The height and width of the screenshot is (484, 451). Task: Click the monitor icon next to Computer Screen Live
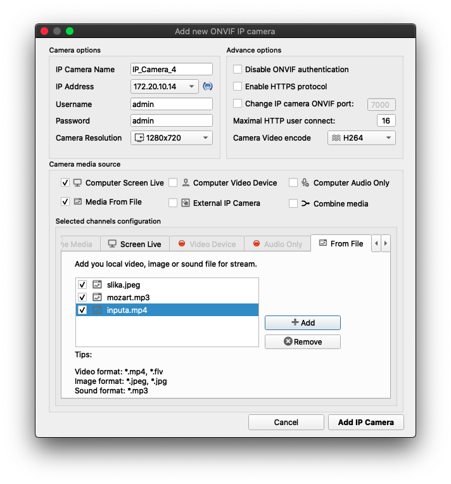tap(77, 182)
